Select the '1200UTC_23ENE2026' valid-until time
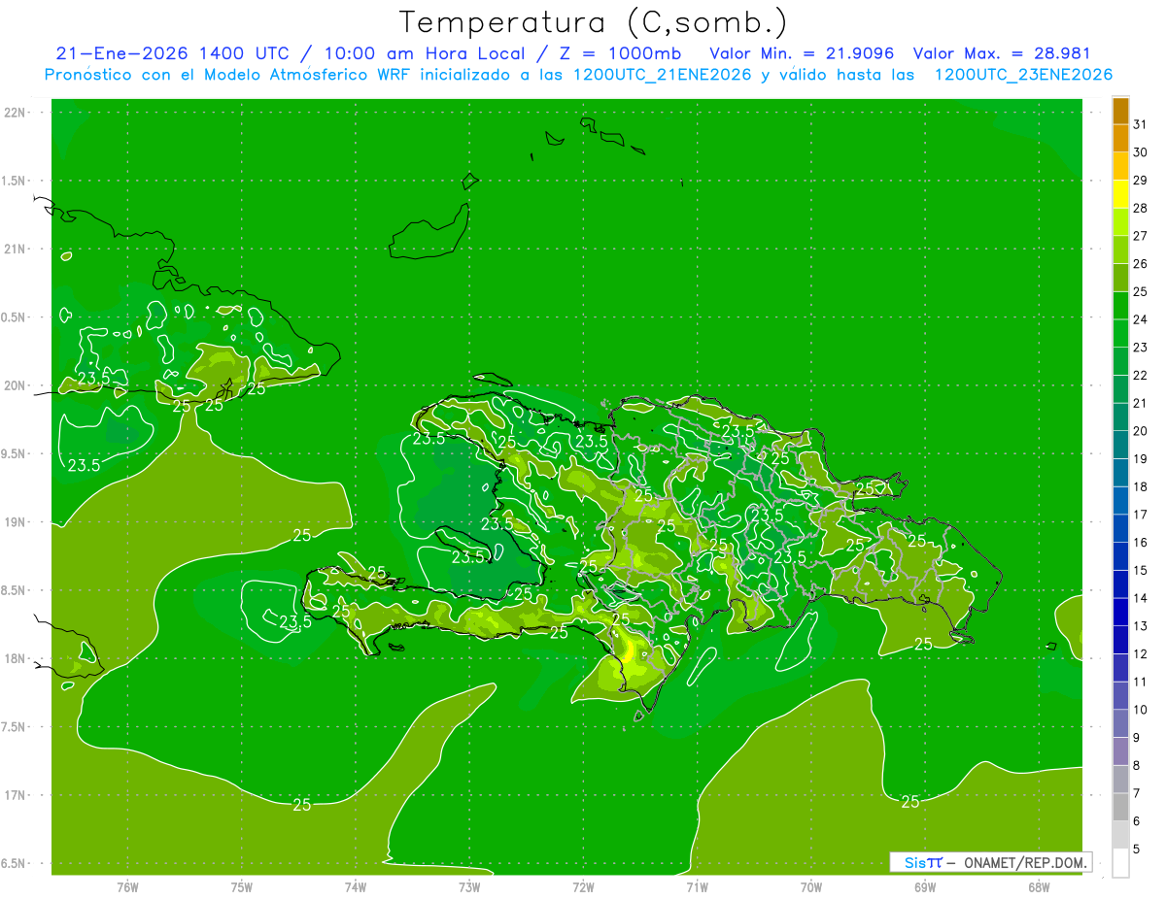The height and width of the screenshot is (900, 1166). pyautogui.click(x=1023, y=75)
